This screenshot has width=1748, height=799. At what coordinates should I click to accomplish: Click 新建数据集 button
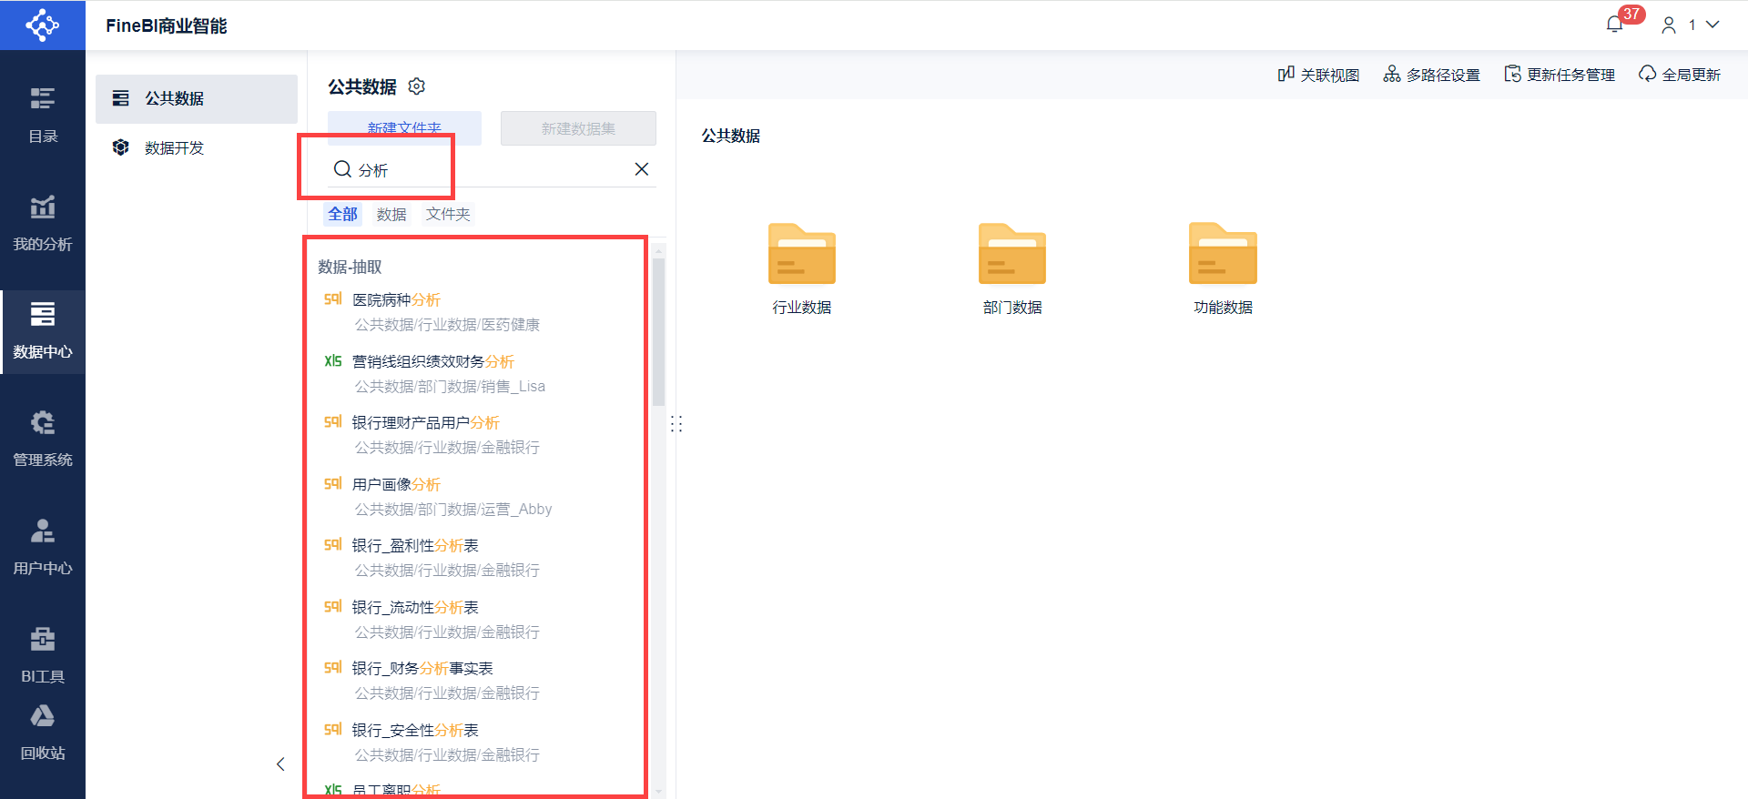point(578,128)
